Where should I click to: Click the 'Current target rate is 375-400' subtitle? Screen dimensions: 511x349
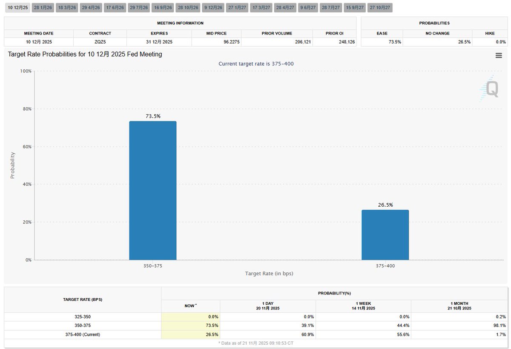(256, 63)
